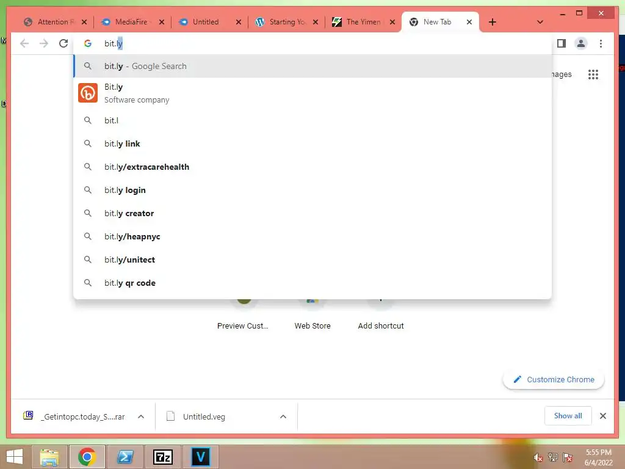Open the Google apps grid
Image resolution: width=625 pixels, height=469 pixels.
point(593,74)
